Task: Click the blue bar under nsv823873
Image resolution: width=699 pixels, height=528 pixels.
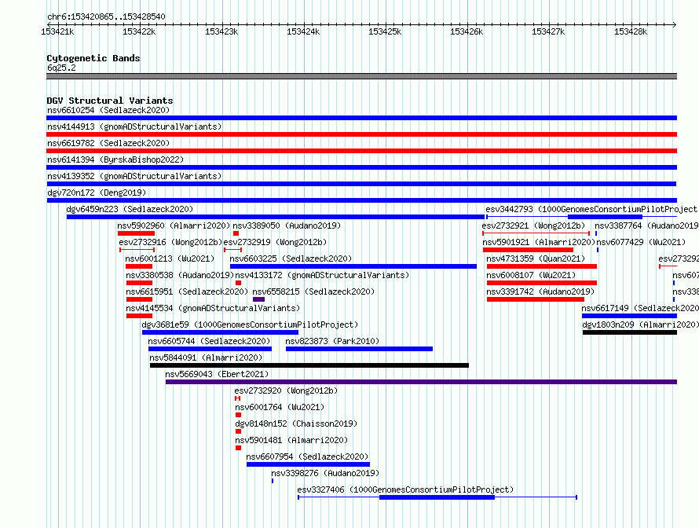Action: [359, 349]
